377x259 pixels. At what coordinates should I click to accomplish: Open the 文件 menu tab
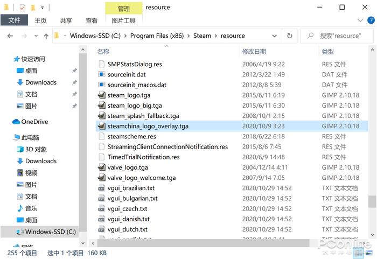pyautogui.click(x=15, y=20)
